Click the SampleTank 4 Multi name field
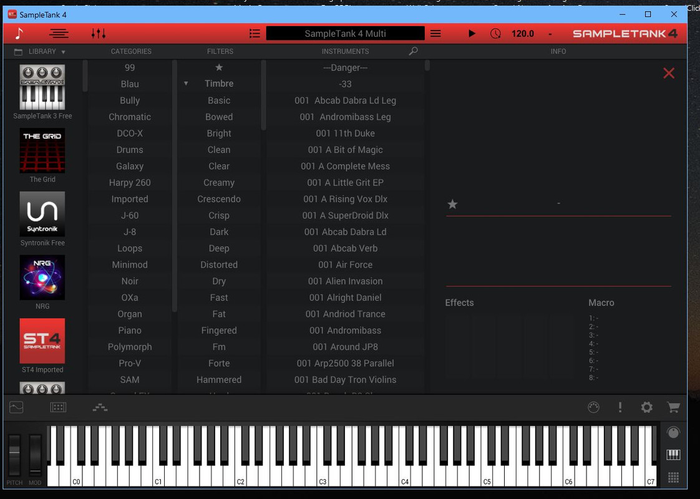Image resolution: width=700 pixels, height=499 pixels. (x=345, y=34)
